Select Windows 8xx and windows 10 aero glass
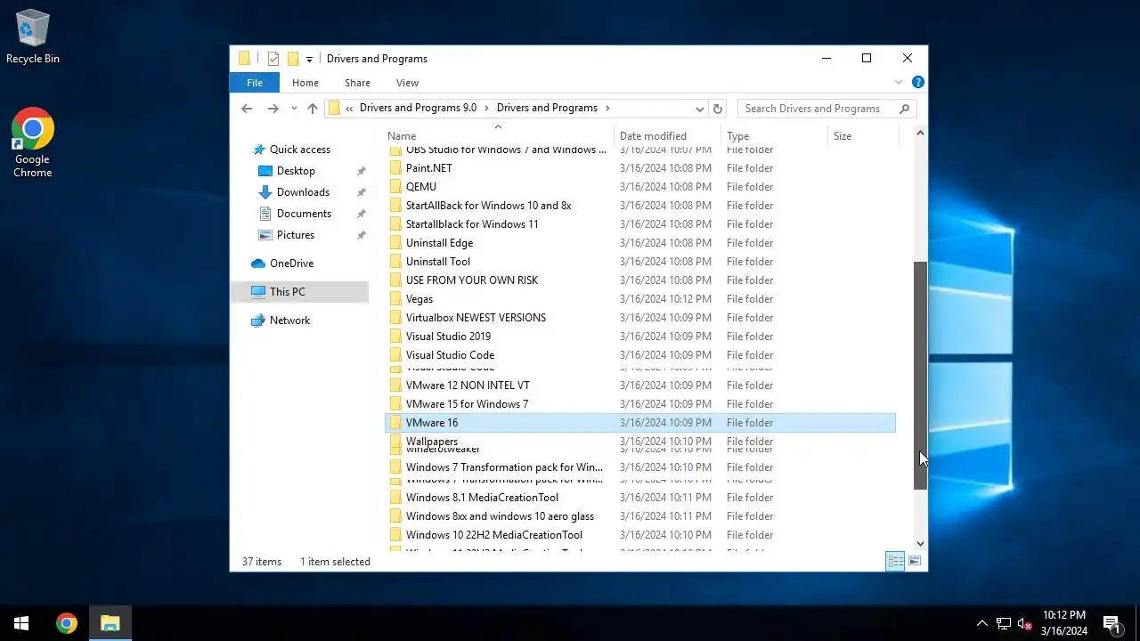This screenshot has height=641, width=1140. [x=639, y=516]
